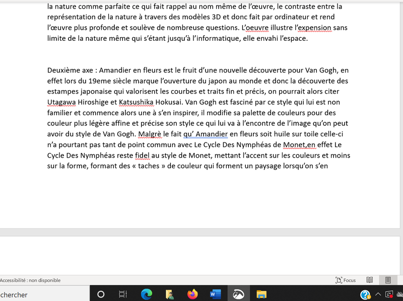This screenshot has height=301, width=403.
Task: Switch to Read Mode view
Action: pos(370,280)
